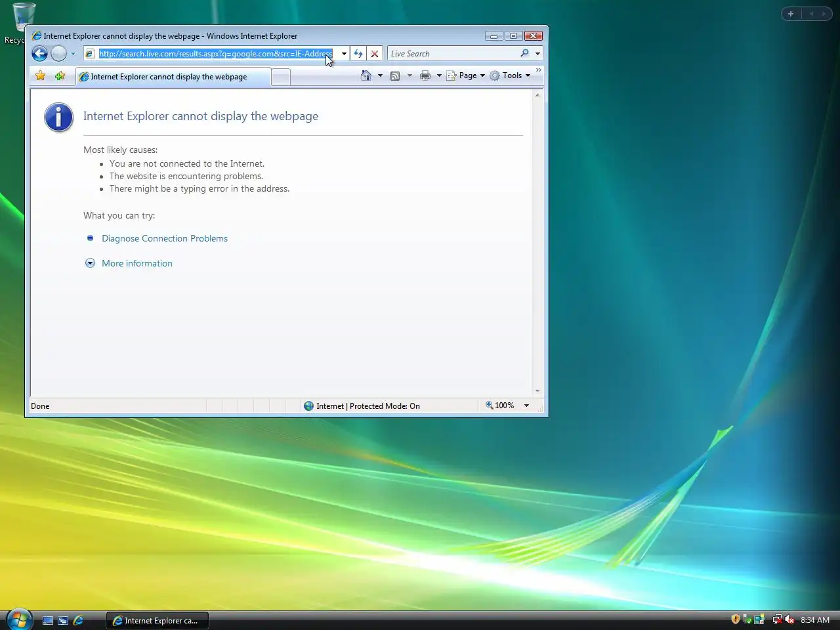Click 'You are not connected to the Internet.'
This screenshot has height=630, width=840.
[187, 163]
